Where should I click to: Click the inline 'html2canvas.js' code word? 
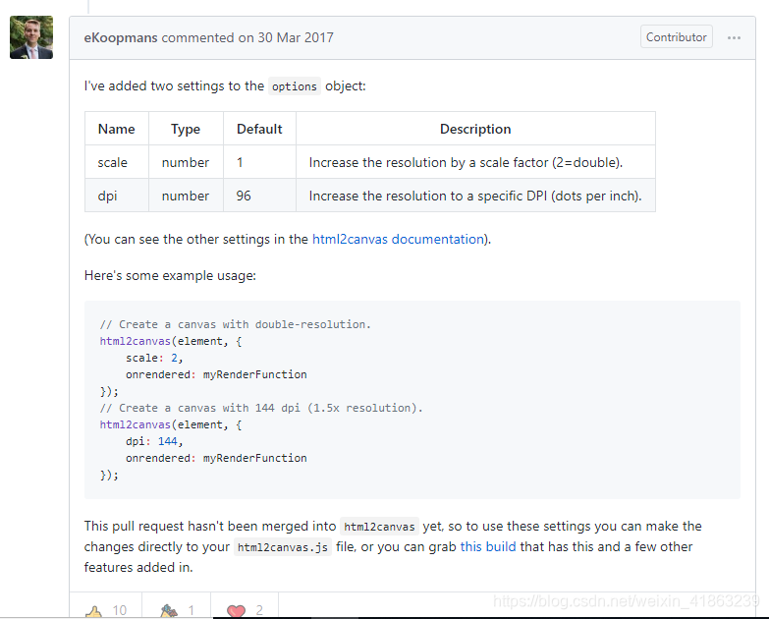[x=283, y=547]
